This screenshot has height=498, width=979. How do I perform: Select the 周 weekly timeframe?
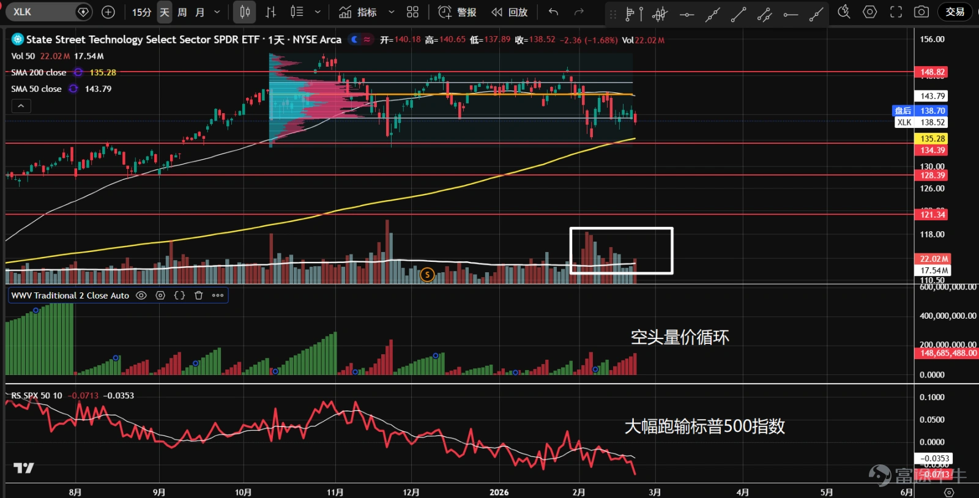182,12
